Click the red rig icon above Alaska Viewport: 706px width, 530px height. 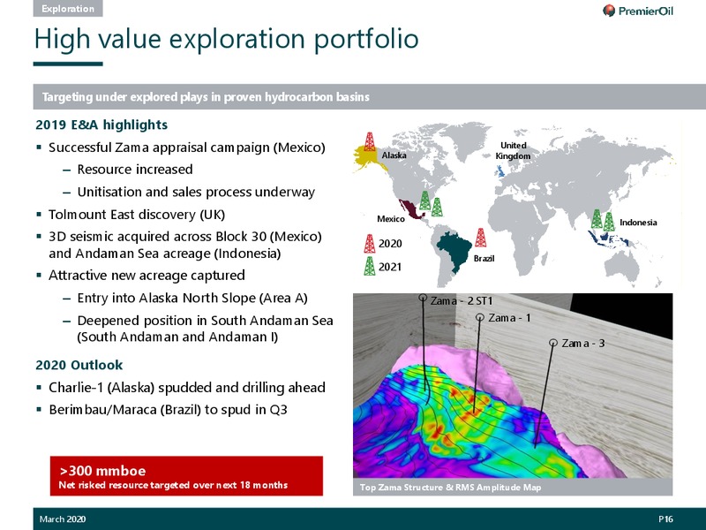pos(370,141)
